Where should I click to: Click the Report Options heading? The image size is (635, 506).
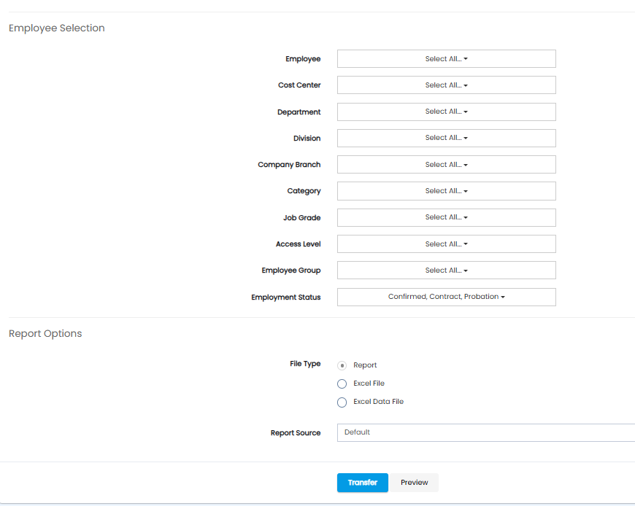(x=45, y=334)
